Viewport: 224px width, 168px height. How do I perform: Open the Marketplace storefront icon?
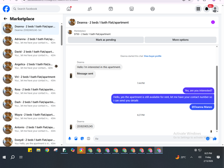point(132,9)
